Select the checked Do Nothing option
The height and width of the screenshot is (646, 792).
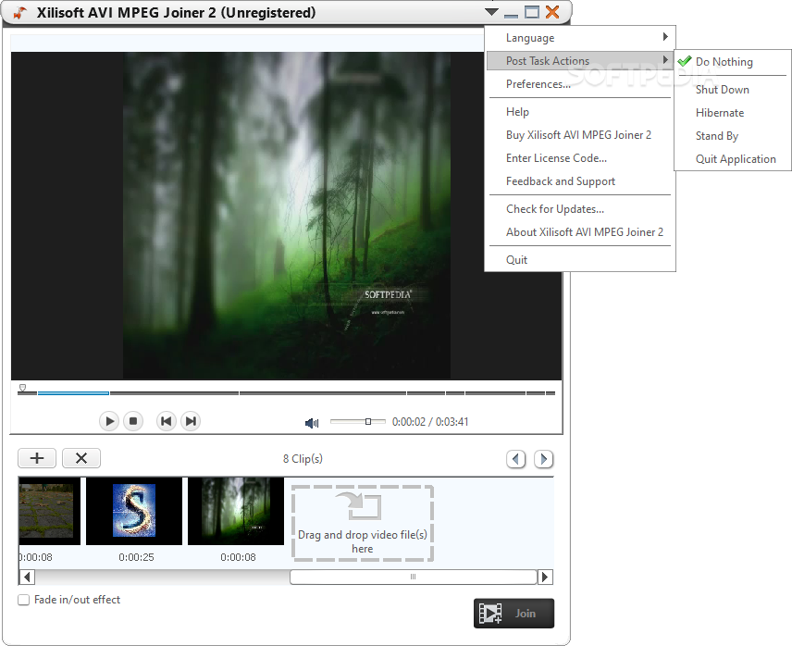tap(733, 62)
